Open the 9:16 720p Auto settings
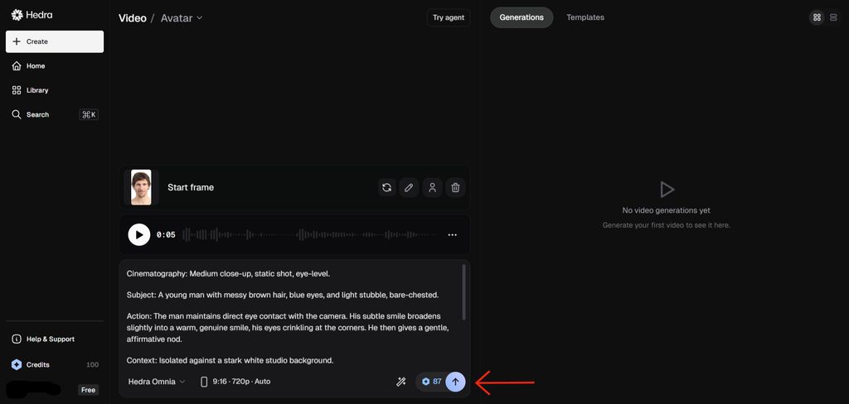The height and width of the screenshot is (404, 849). 235,382
